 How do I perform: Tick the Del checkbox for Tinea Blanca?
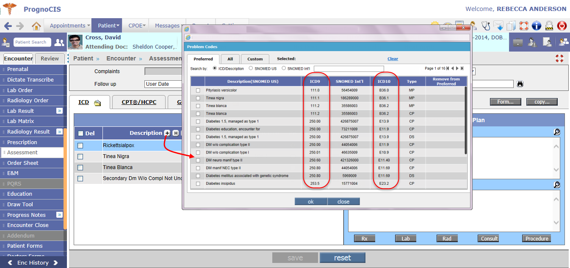pos(80,168)
